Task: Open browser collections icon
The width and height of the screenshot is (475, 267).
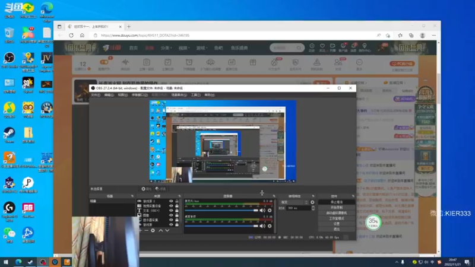Action: click(x=411, y=36)
